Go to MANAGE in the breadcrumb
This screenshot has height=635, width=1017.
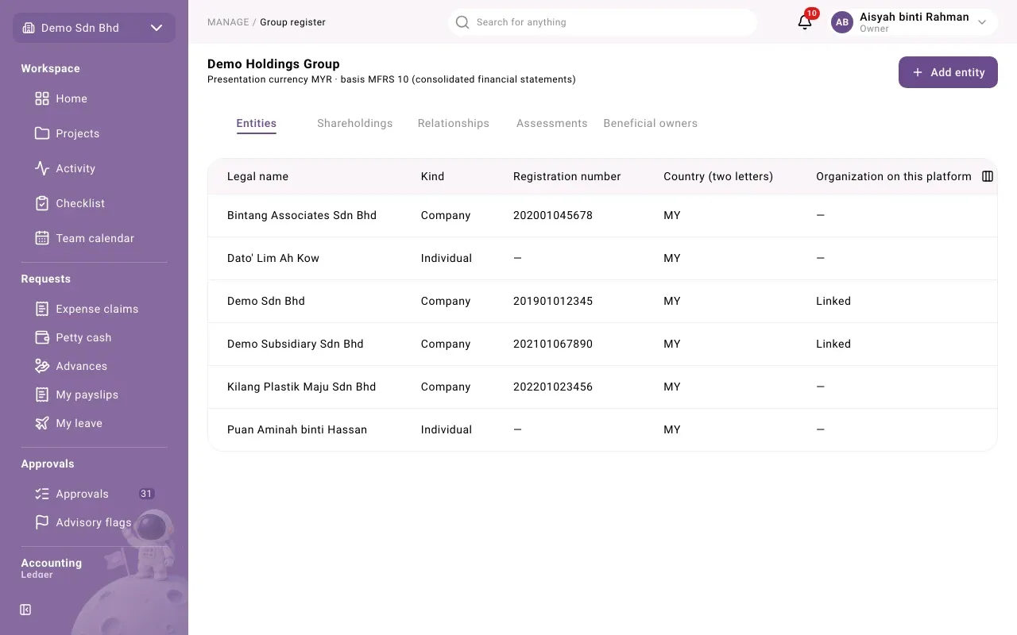click(228, 22)
